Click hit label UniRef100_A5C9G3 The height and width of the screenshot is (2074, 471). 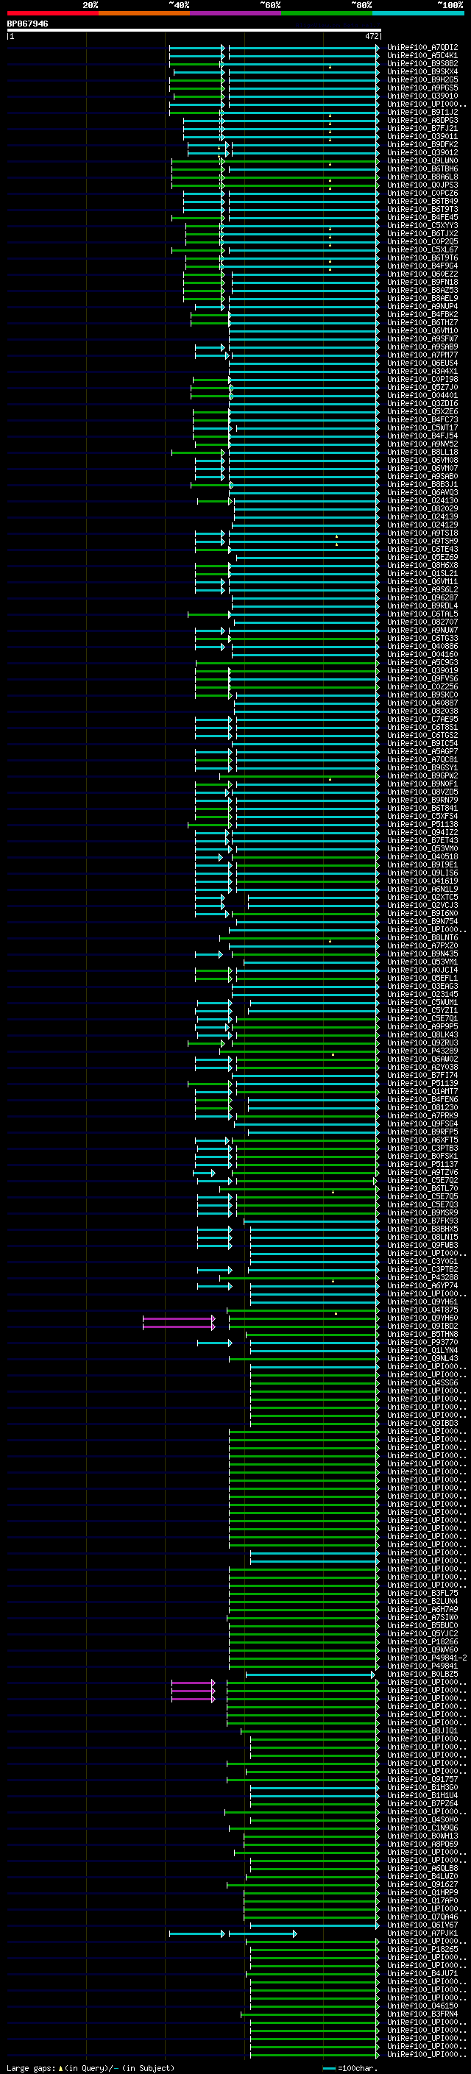(422, 663)
